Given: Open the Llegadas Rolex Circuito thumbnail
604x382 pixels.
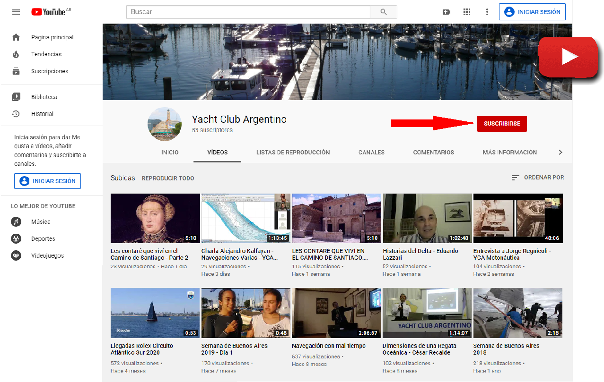Looking at the screenshot, I should [155, 313].
